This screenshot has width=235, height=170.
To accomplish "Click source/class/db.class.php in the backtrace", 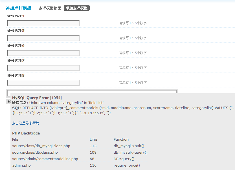I will tap(35, 153).
